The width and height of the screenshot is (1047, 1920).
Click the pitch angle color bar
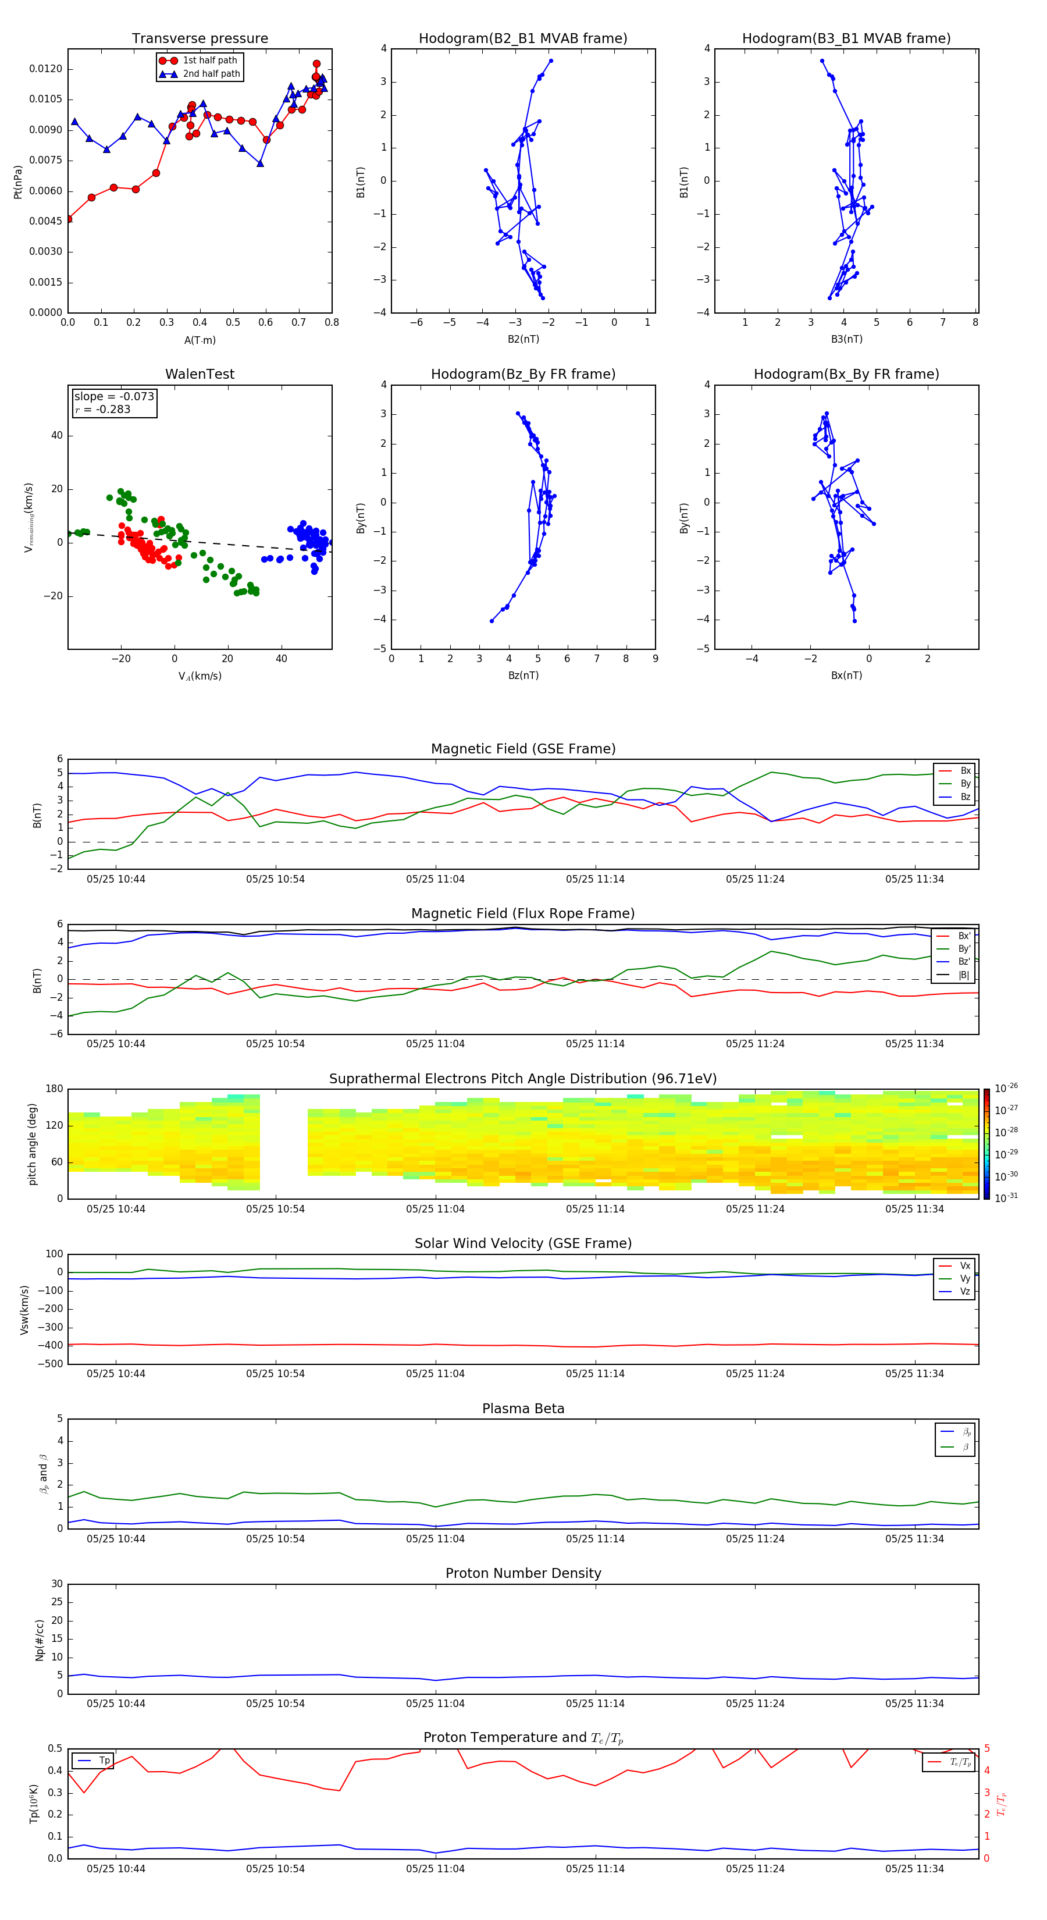(x=987, y=1144)
